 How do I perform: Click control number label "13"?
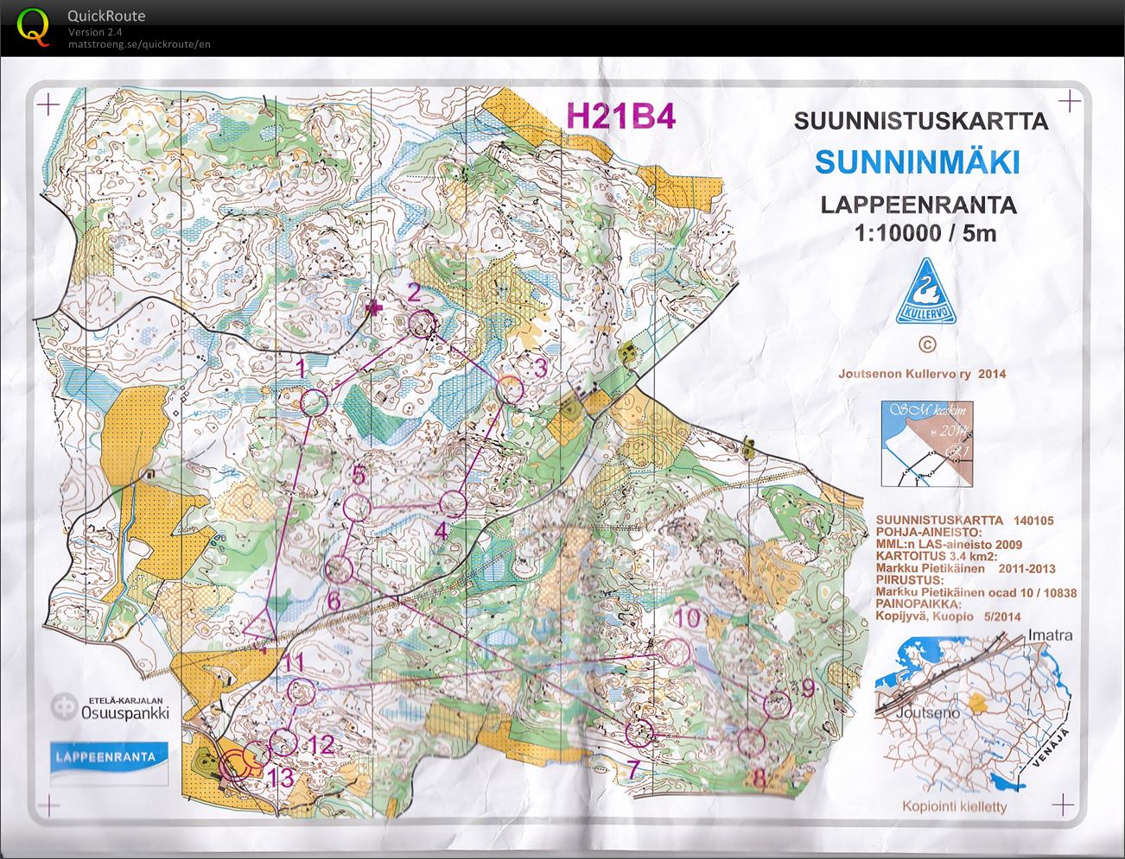[281, 778]
